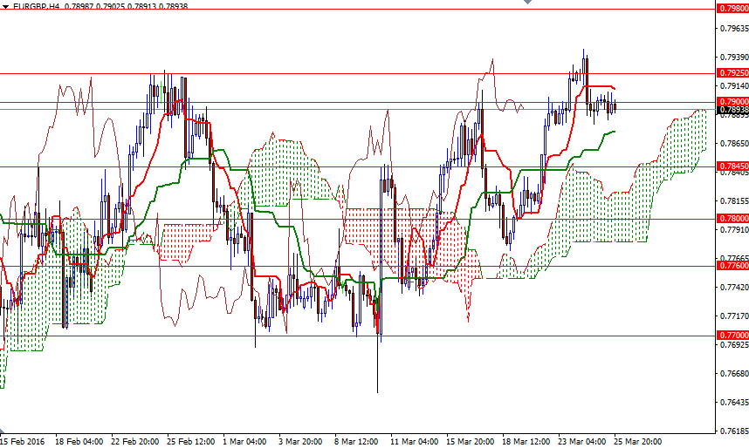749x448 pixels.
Task: Click the 23 Mar 04:00 time label
Action: point(582,442)
